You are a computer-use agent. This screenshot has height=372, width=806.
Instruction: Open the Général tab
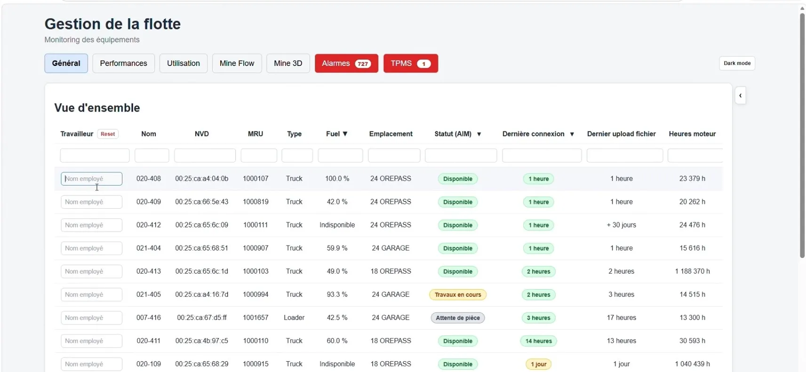click(x=66, y=63)
